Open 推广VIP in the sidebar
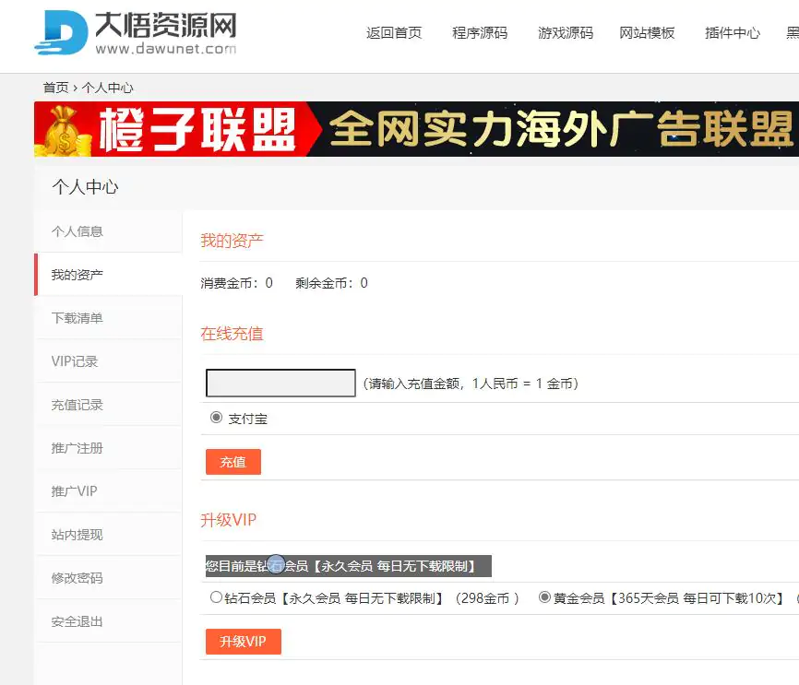799x685 pixels. coord(108,491)
